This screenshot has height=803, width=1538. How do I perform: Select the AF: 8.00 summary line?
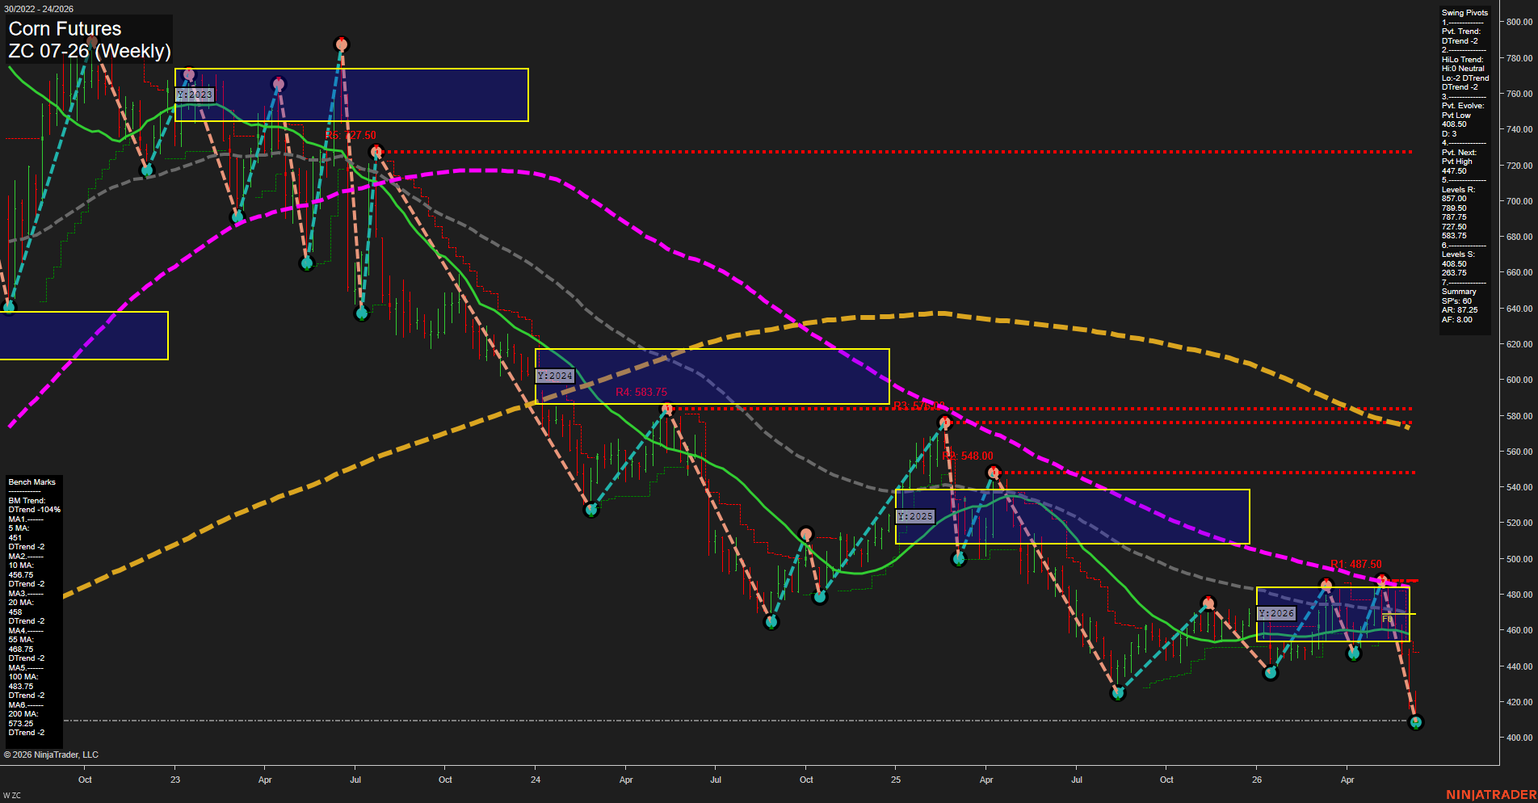tap(1457, 320)
